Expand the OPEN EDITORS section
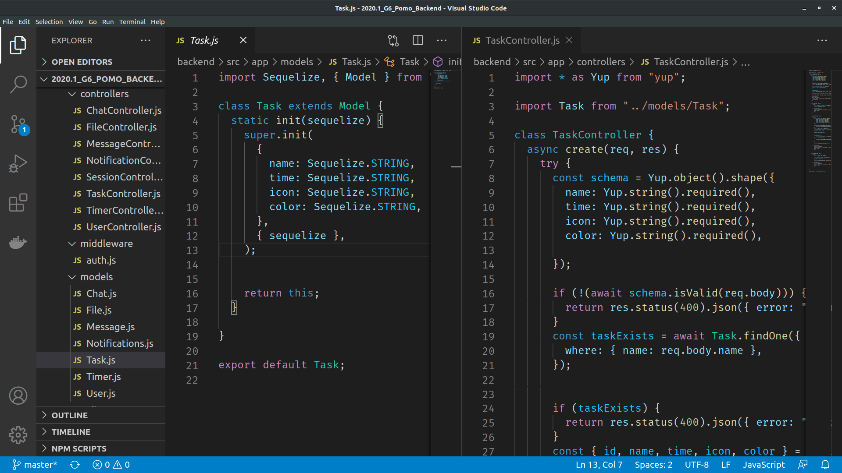Viewport: 842px width, 473px height. 101,62
